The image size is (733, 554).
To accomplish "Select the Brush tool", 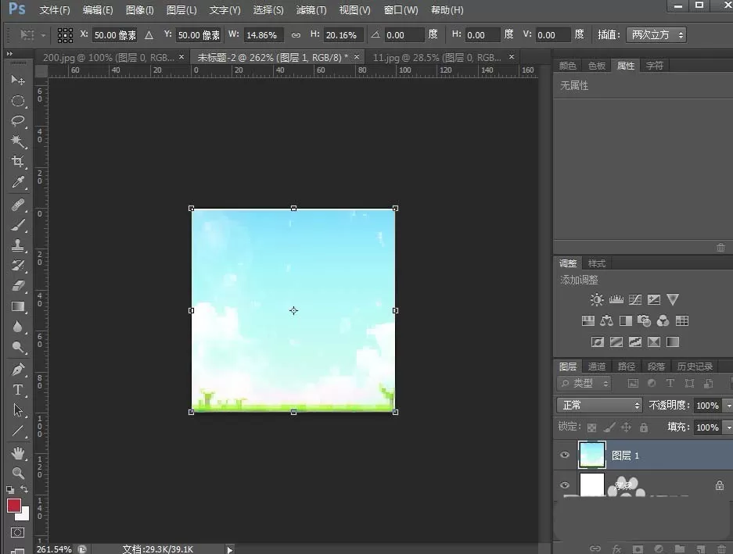I will click(x=18, y=225).
